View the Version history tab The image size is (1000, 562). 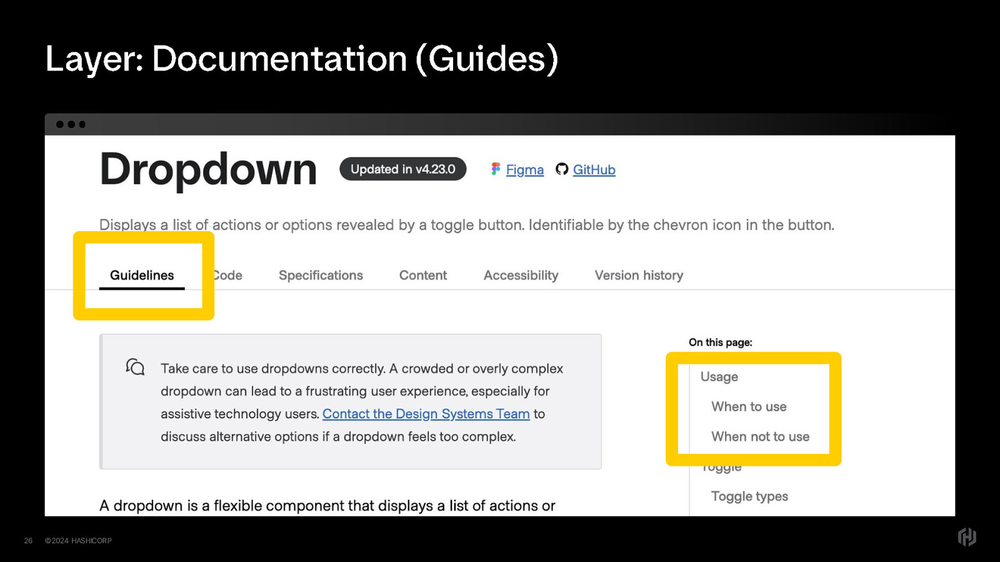pos(639,275)
